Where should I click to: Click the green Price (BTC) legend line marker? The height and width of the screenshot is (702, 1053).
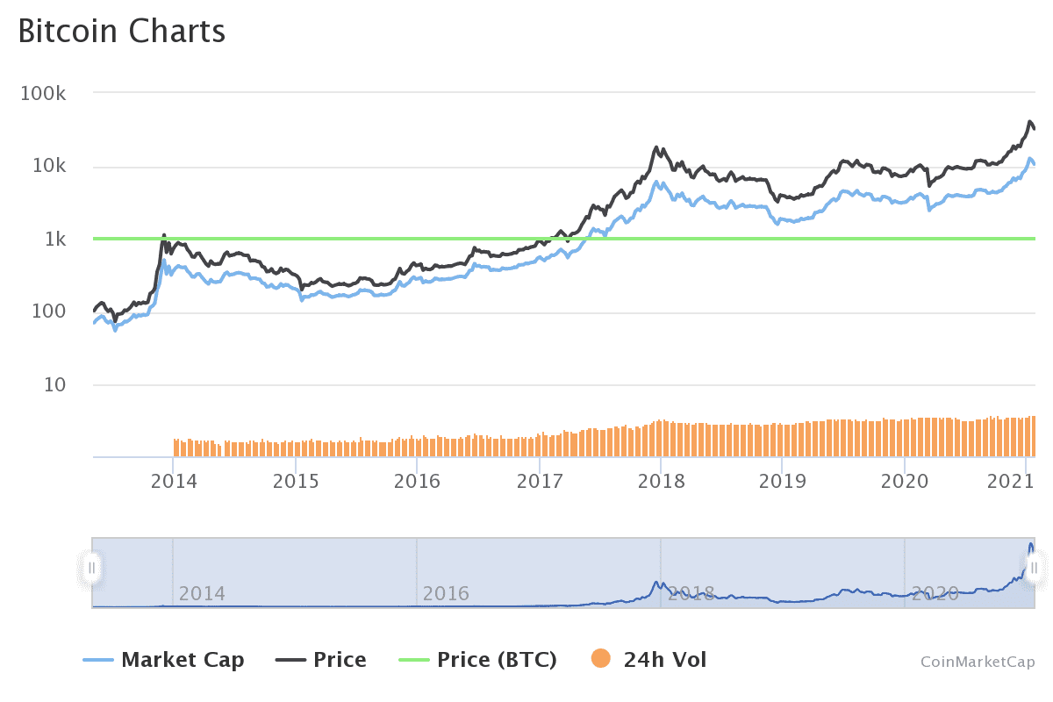coord(414,660)
